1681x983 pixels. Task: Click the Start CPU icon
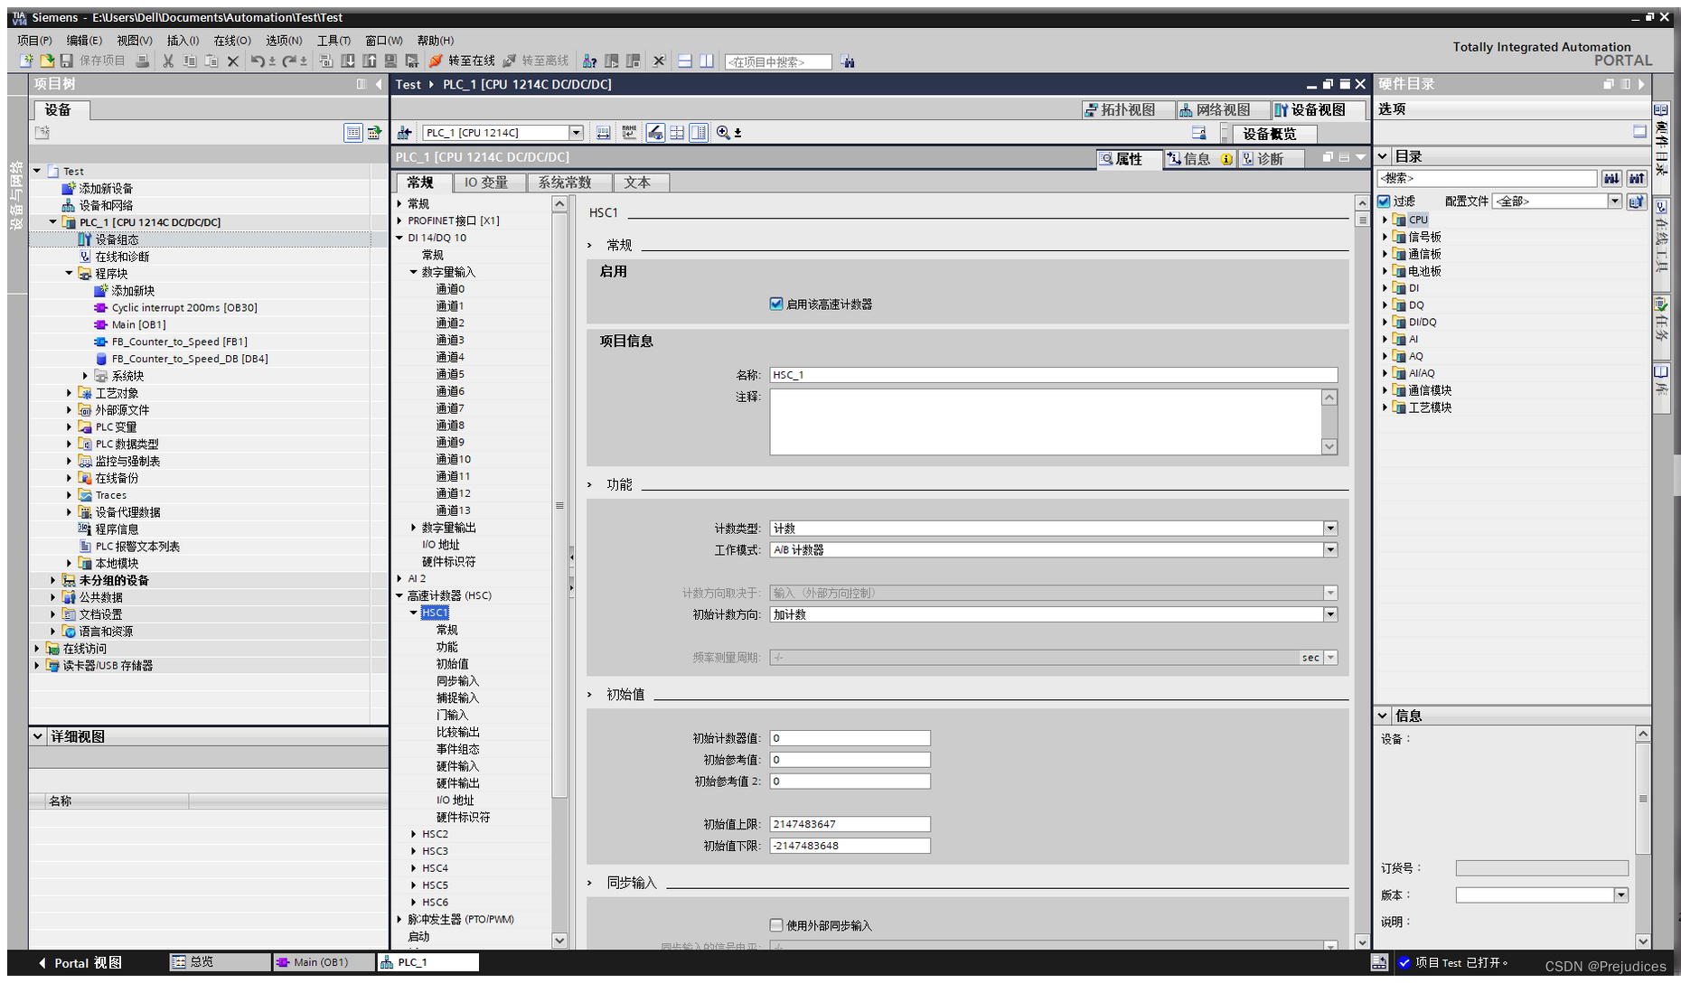(x=612, y=61)
